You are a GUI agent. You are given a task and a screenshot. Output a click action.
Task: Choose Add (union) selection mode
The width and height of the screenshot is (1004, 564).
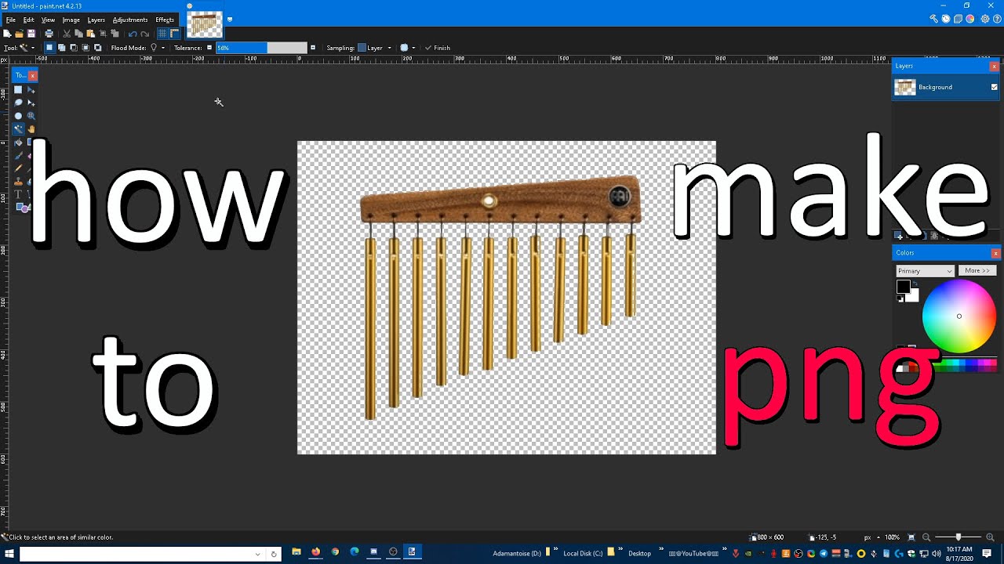tap(62, 48)
